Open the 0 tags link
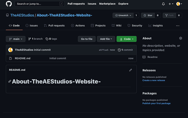 point(51,39)
